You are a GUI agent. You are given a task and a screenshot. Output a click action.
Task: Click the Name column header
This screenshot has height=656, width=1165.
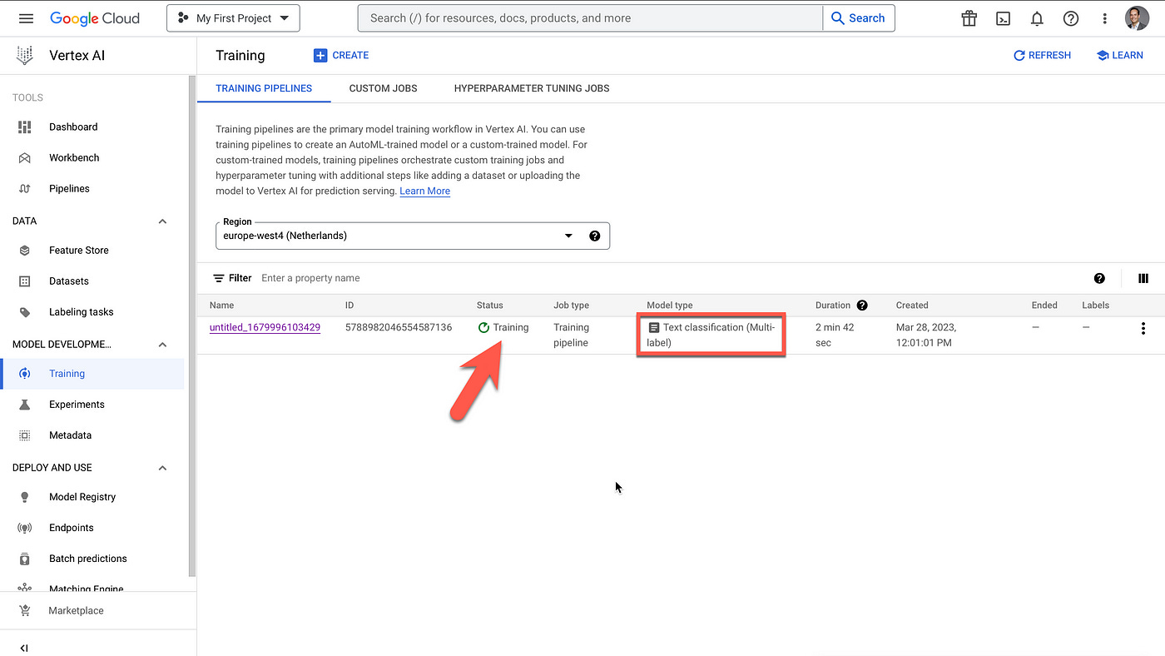coord(221,305)
